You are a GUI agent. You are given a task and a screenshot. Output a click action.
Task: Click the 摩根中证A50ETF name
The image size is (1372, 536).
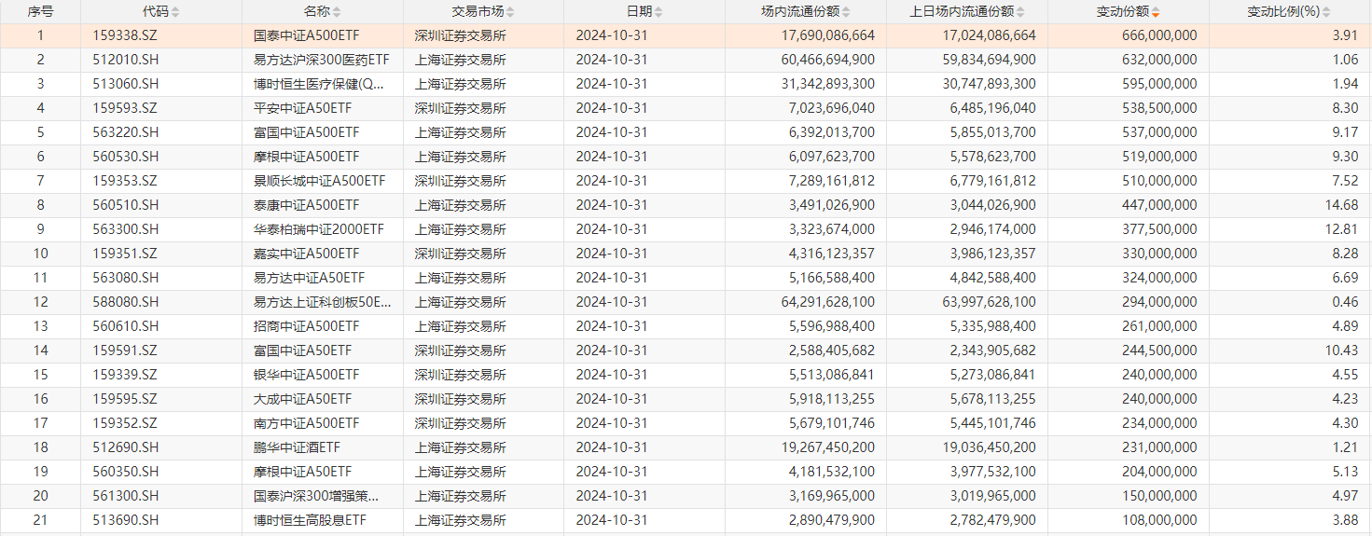click(302, 472)
